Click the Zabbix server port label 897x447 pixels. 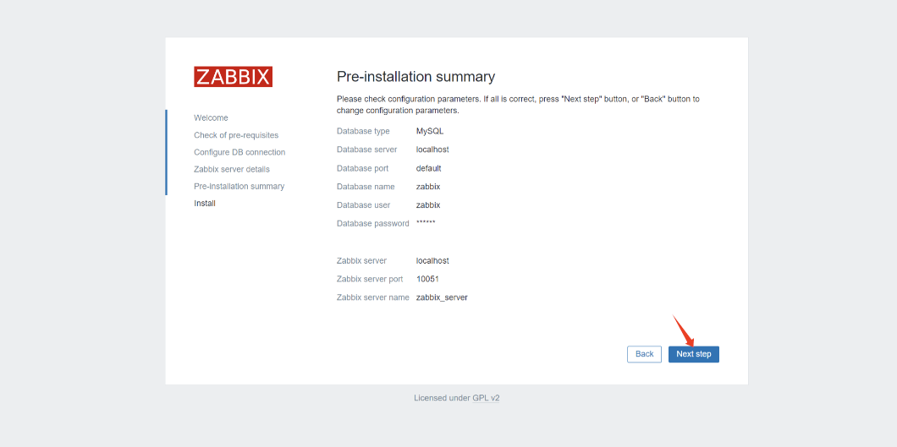[370, 279]
